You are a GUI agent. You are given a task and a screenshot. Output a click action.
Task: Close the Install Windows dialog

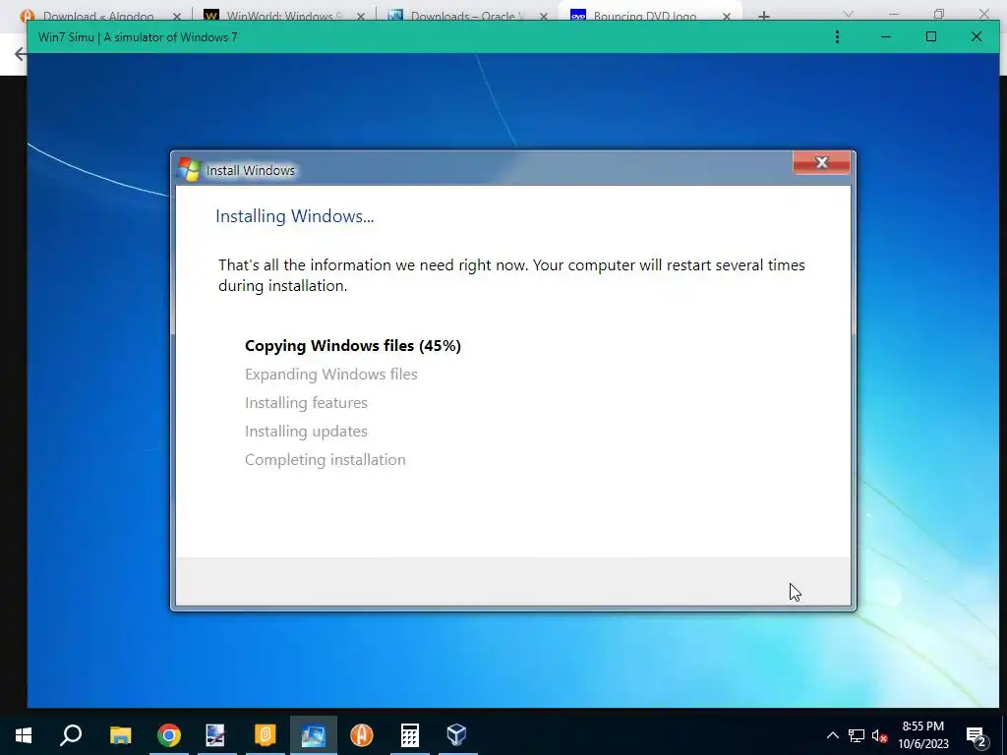[x=821, y=162]
